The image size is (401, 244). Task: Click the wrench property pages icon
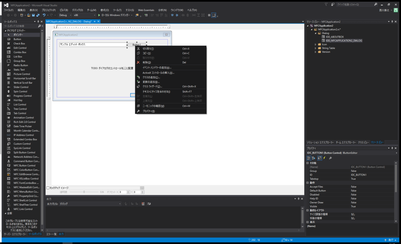331,158
